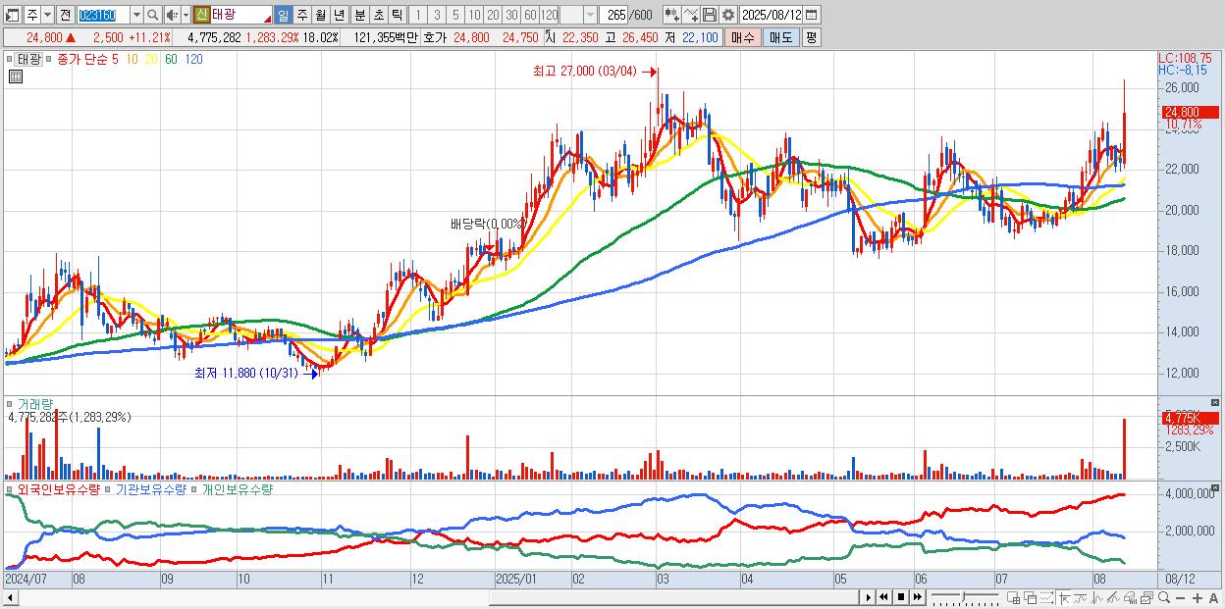
Task: Close the holdings panel with x button
Action: click(1217, 486)
